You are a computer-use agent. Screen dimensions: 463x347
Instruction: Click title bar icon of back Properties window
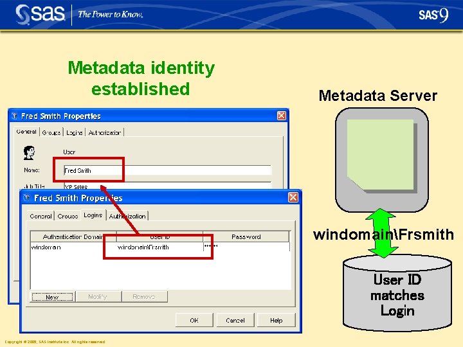[14, 116]
